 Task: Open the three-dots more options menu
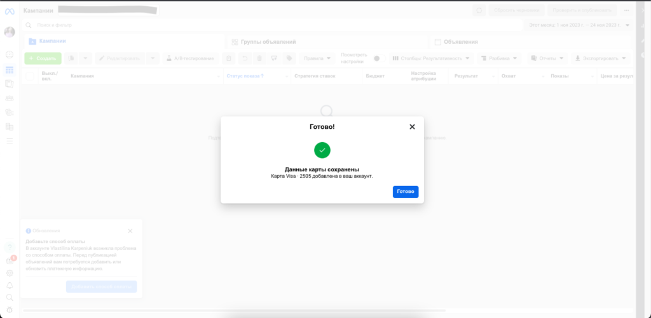[626, 10]
